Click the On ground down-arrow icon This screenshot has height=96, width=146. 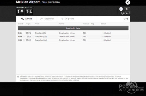click(62, 19)
